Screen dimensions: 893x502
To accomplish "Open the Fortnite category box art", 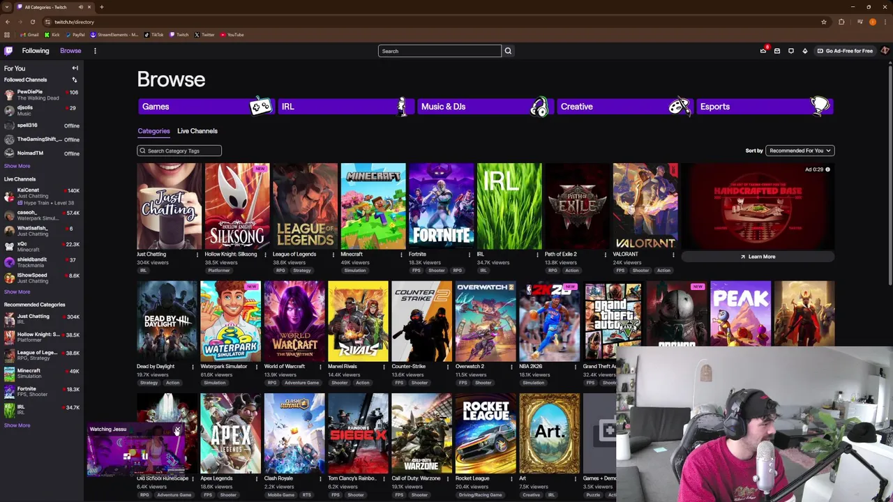I will [441, 206].
